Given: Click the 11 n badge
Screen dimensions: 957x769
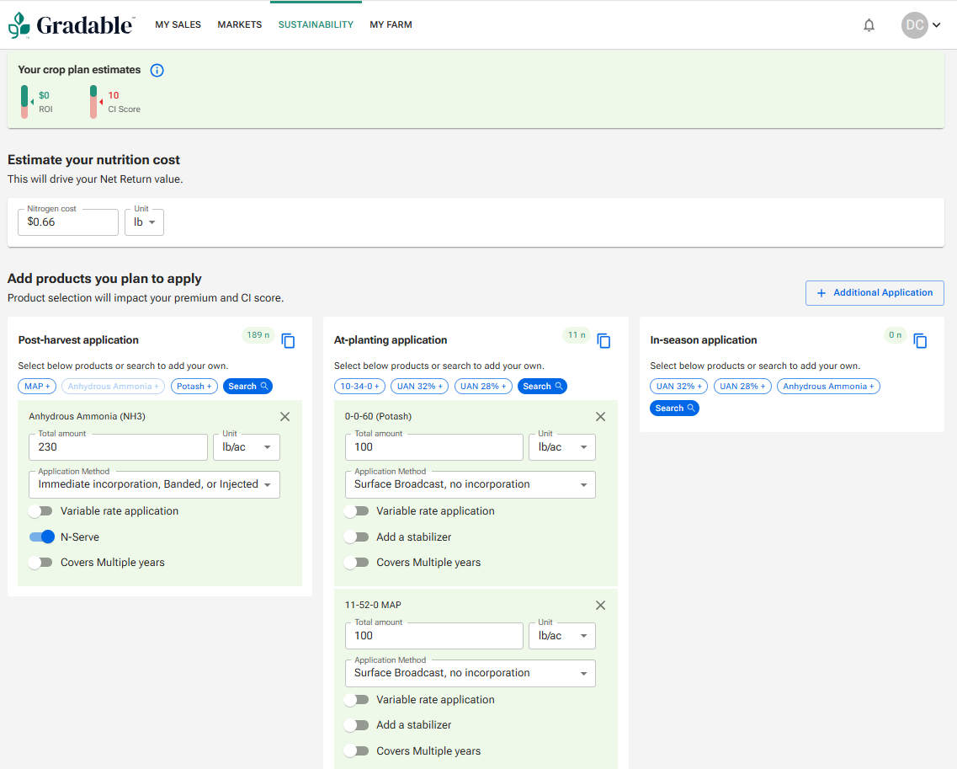Looking at the screenshot, I should (x=577, y=335).
